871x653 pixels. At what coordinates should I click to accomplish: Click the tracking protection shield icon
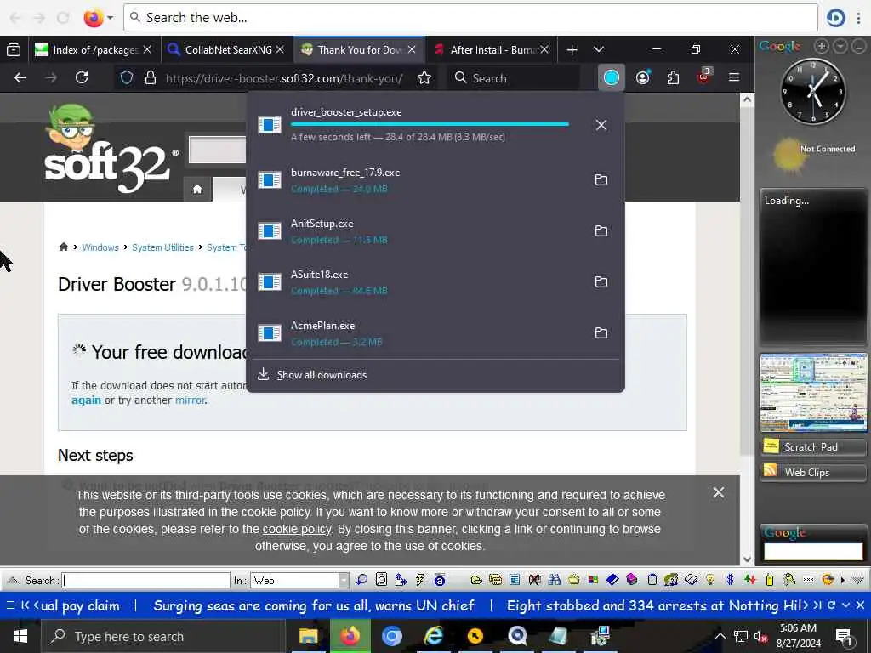tap(127, 77)
